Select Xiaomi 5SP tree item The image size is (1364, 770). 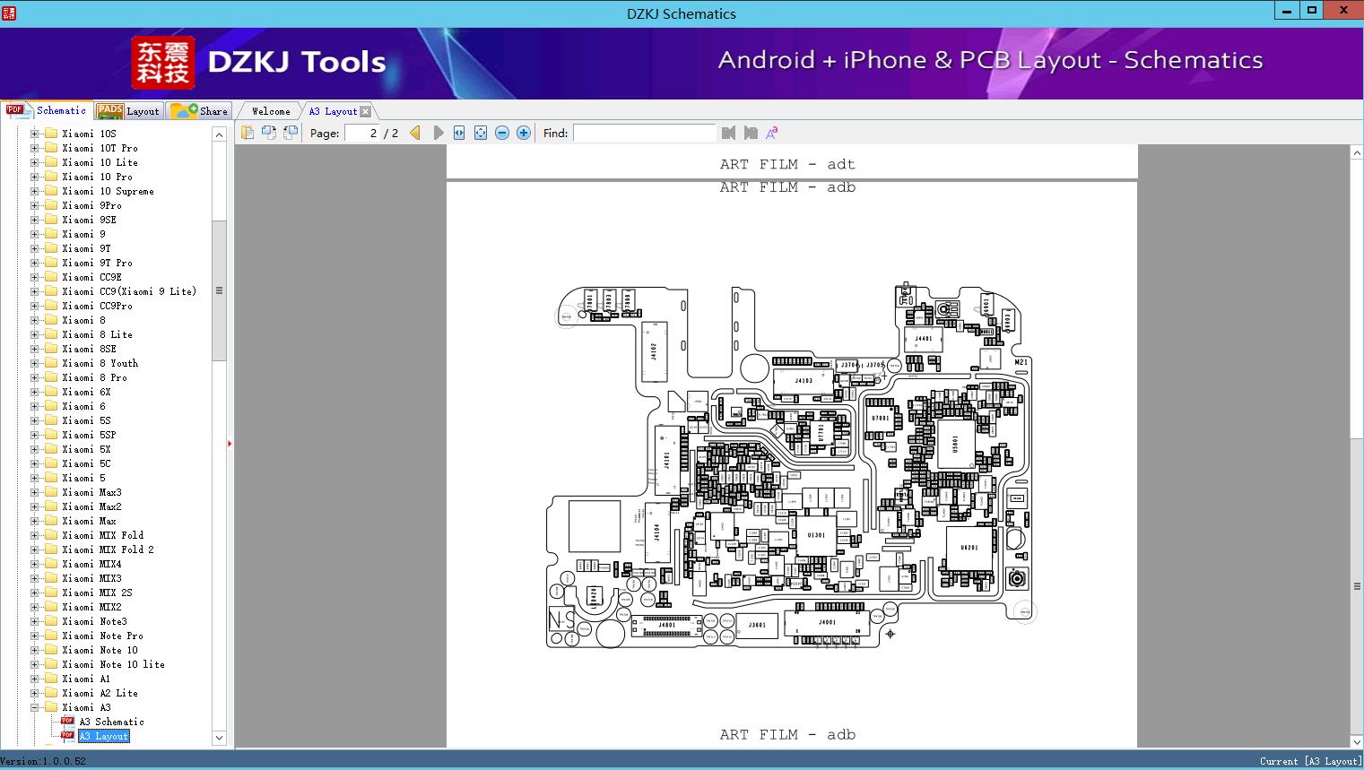point(89,435)
